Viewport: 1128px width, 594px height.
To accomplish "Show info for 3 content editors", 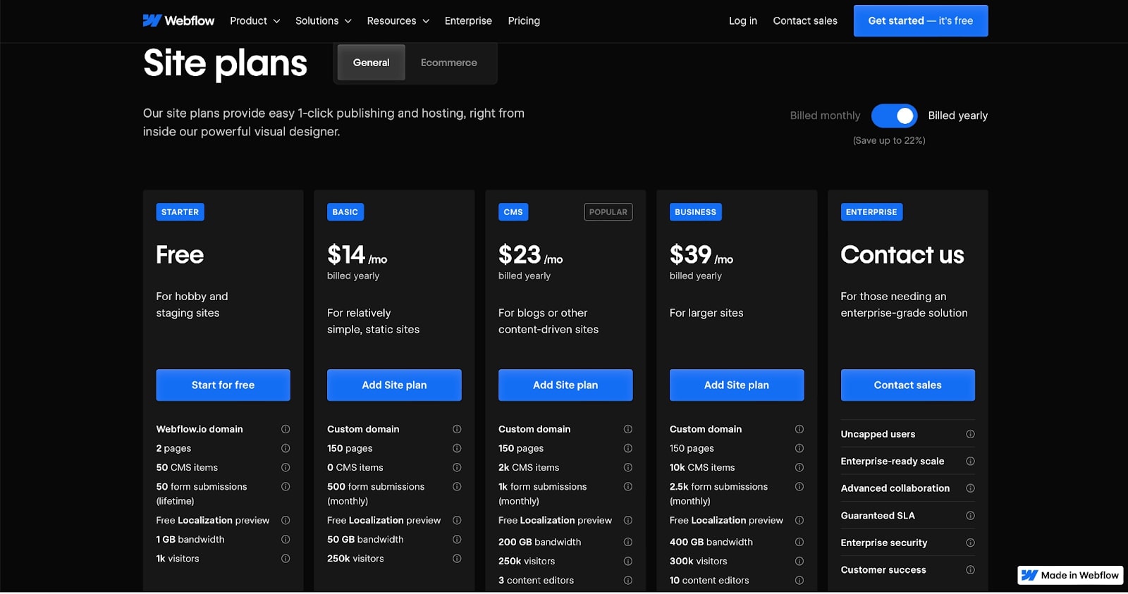I will tap(628, 580).
